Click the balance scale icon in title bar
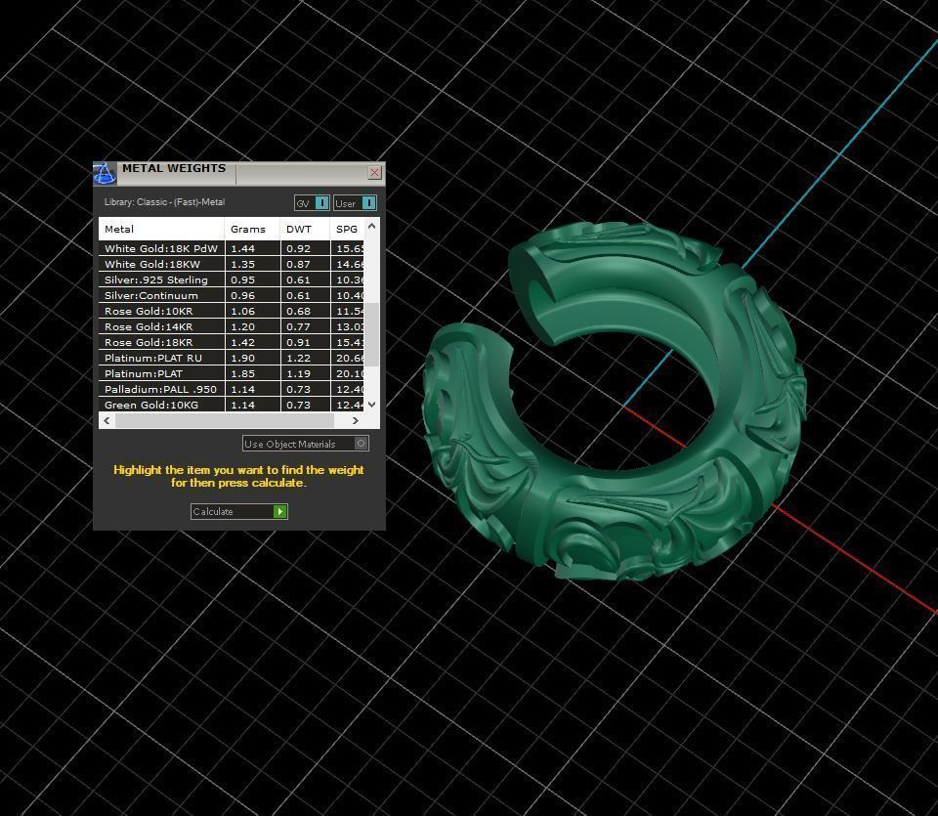 pyautogui.click(x=104, y=173)
